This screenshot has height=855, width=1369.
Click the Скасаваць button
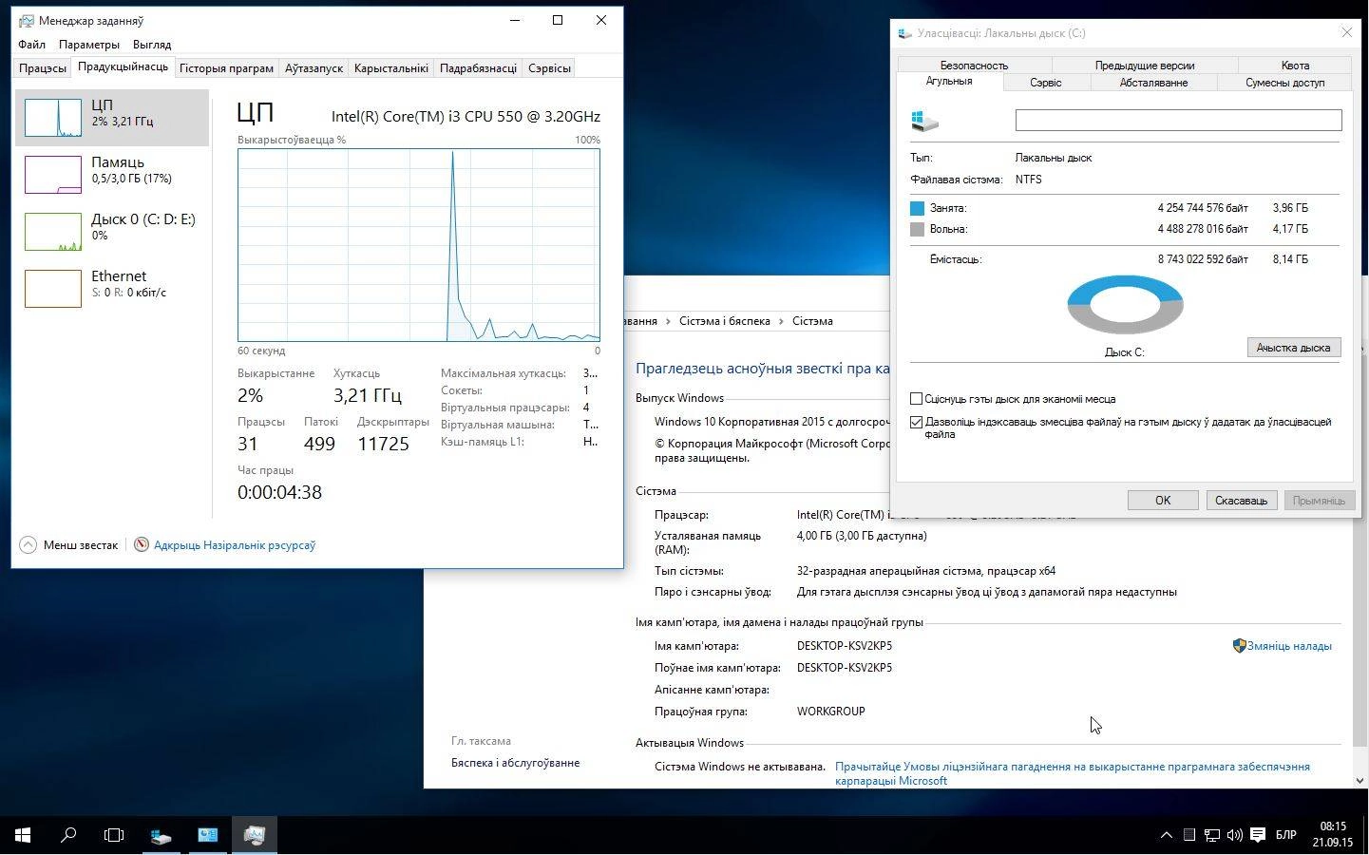coord(1241,501)
